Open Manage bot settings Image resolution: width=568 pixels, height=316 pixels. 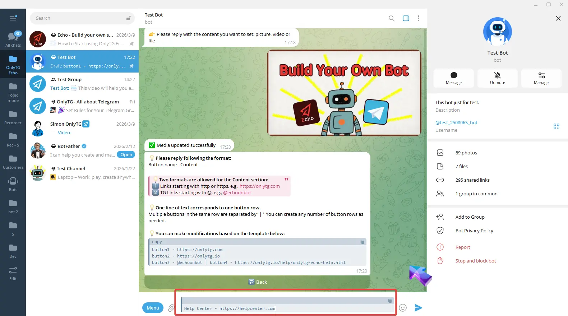coord(541,78)
